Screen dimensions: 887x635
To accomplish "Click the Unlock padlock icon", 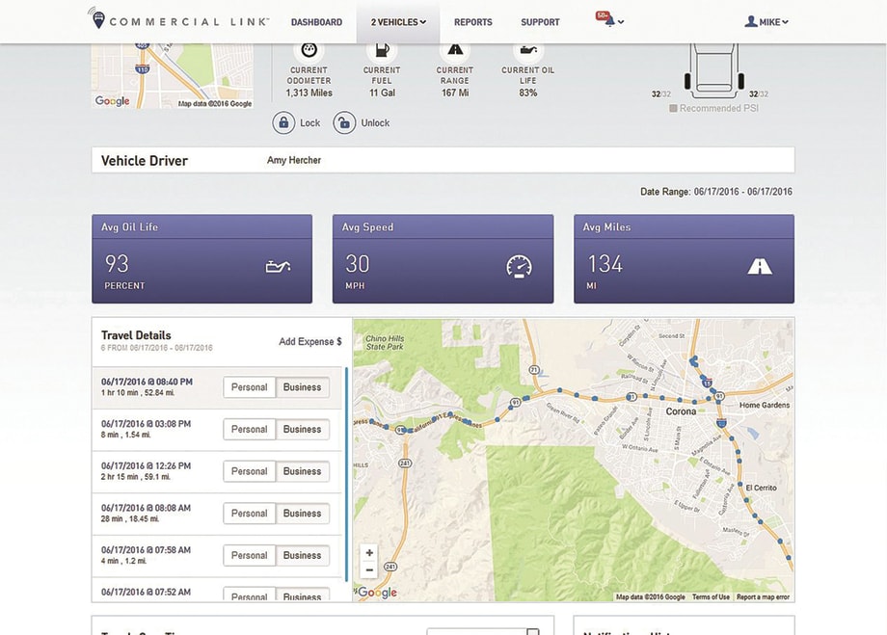I will 344,122.
